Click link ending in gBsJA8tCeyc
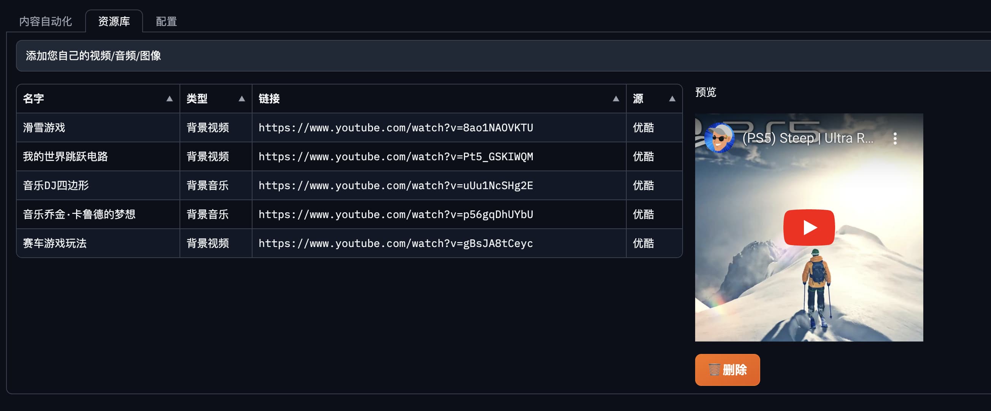This screenshot has height=411, width=991. click(395, 243)
